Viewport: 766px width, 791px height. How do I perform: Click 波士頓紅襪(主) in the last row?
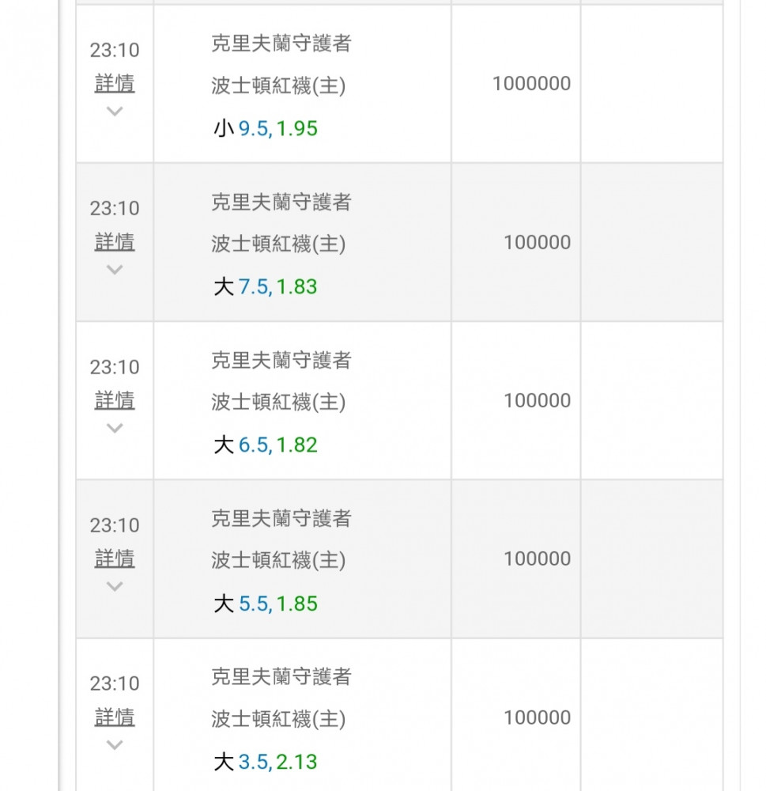pos(278,719)
